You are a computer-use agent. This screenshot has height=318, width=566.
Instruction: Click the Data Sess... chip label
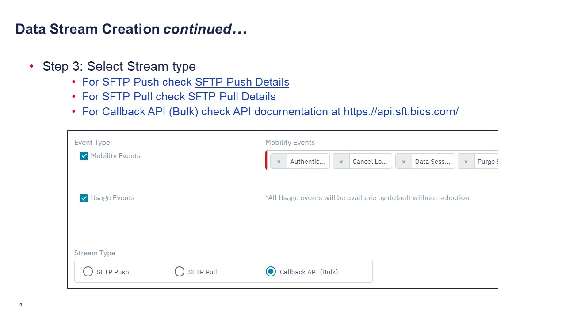432,162
